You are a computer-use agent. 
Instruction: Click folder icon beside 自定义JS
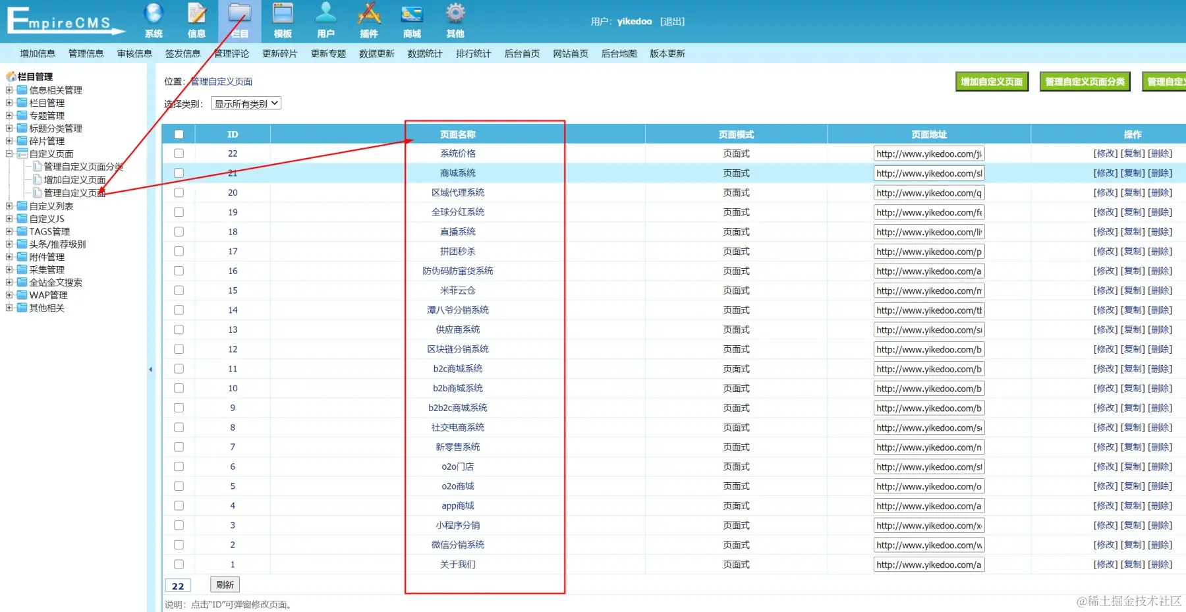pyautogui.click(x=22, y=219)
